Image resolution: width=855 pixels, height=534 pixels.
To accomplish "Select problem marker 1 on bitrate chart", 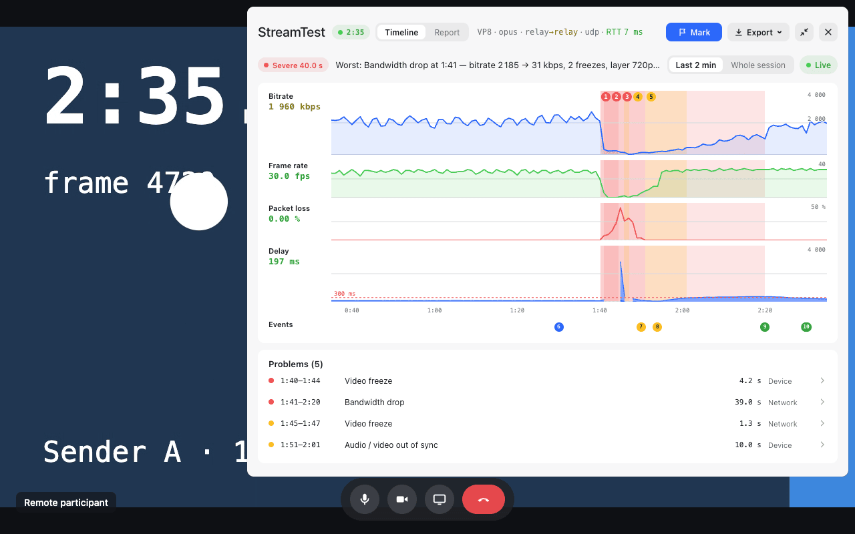I will click(606, 97).
